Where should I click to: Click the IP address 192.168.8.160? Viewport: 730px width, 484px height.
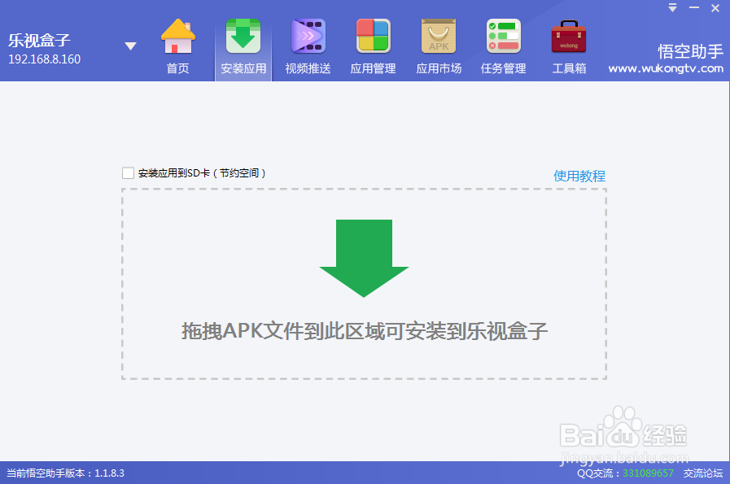(44, 59)
